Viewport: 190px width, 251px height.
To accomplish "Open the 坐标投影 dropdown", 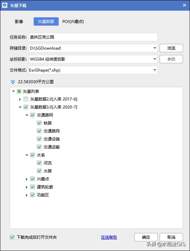I will [155, 59].
